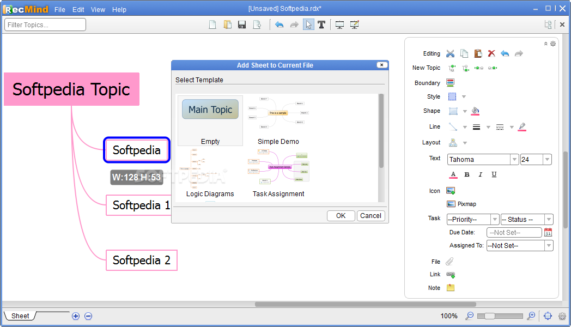Click the grey Redo arrow in Editing row
This screenshot has width=571, height=327.
(519, 53)
